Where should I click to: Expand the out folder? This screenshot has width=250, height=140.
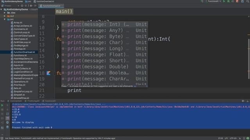(x=5, y=16)
